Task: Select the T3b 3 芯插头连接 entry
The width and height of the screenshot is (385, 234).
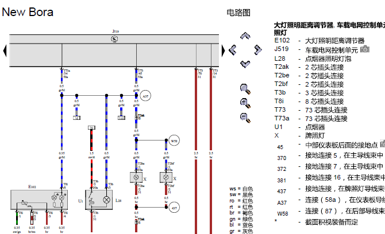Action: 309,93
